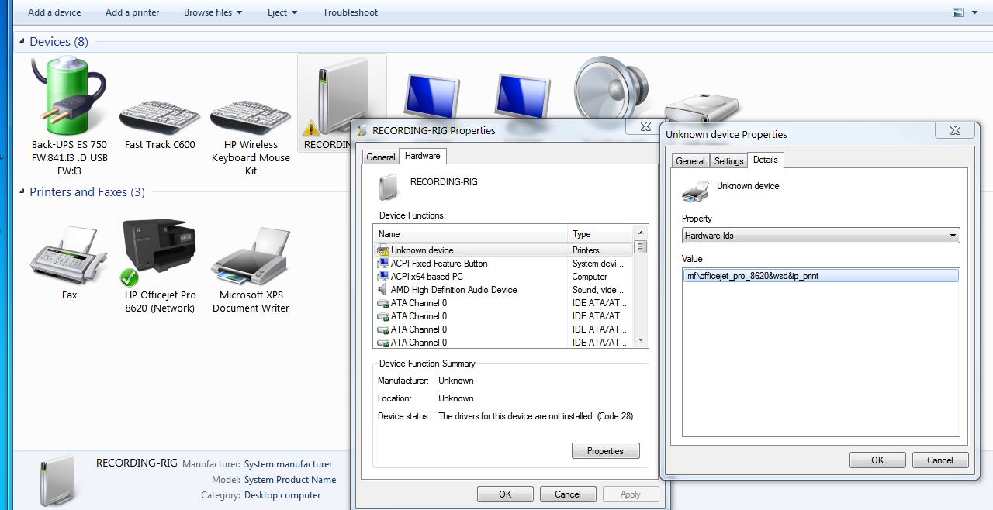
Task: Select Hardware tab in RECORDING-RIG Properties
Action: point(423,156)
